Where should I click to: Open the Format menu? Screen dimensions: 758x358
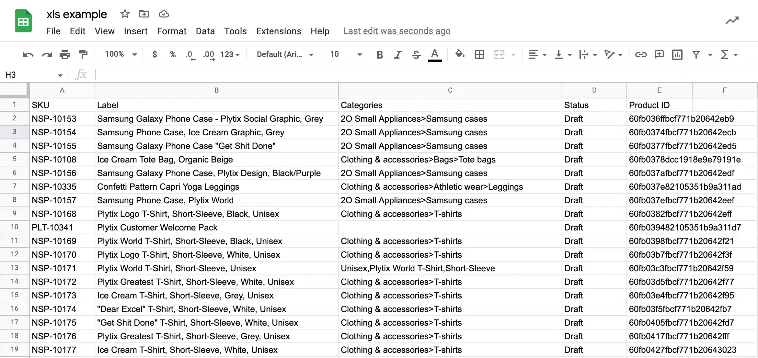(x=172, y=31)
